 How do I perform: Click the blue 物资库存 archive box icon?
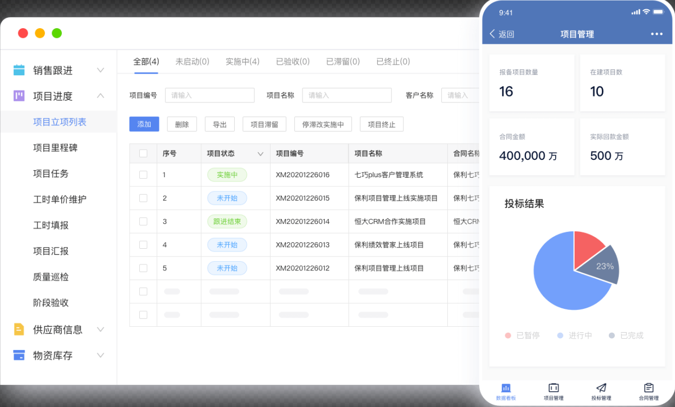19,355
